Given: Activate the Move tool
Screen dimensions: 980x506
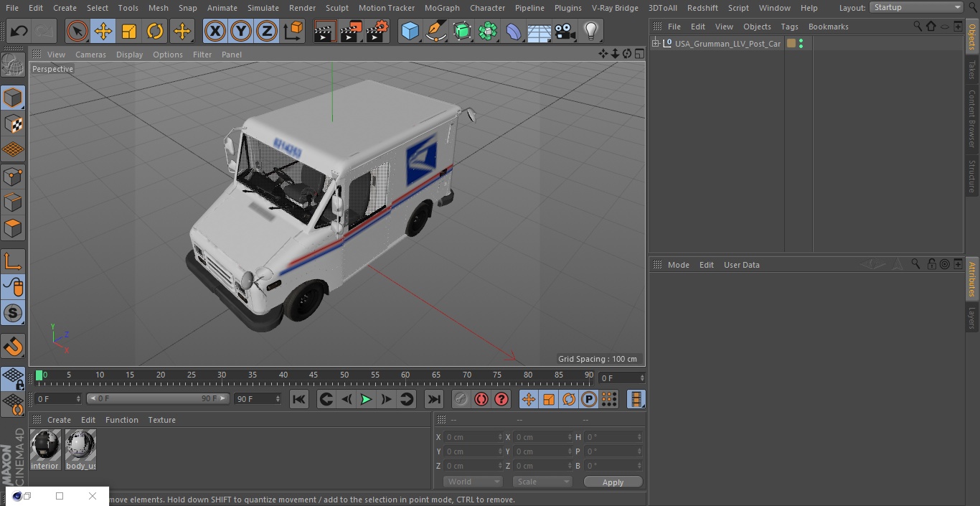Looking at the screenshot, I should click(103, 31).
